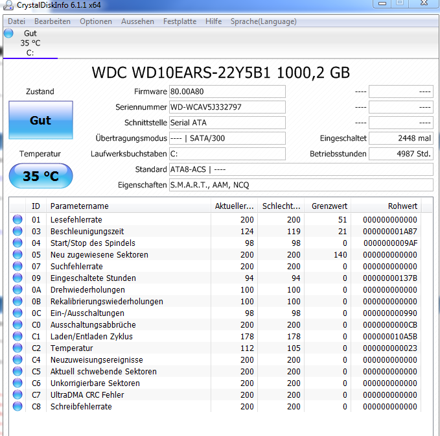Click status orb for Neuzuweisungsereignisse row
The height and width of the screenshot is (436, 440).
tap(17, 359)
